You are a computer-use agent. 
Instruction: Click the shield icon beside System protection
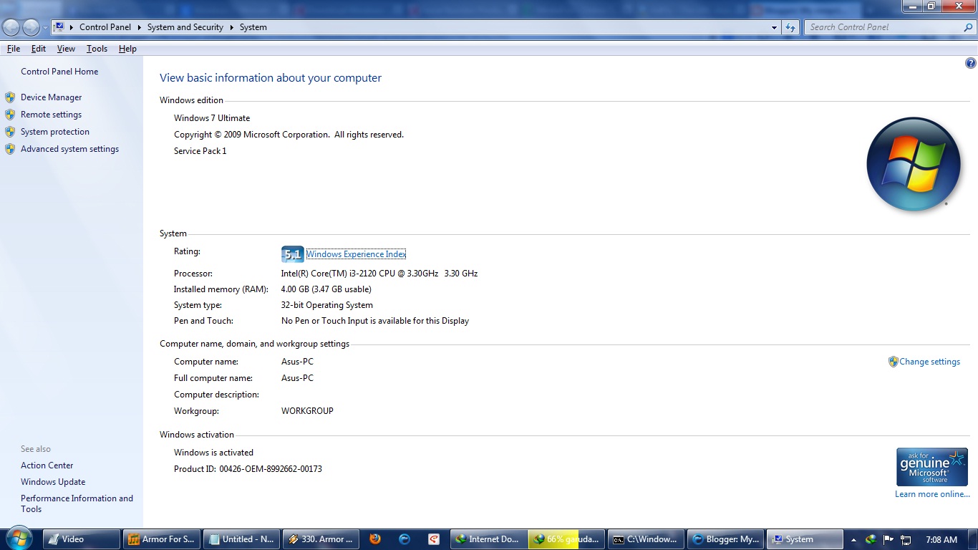10,132
